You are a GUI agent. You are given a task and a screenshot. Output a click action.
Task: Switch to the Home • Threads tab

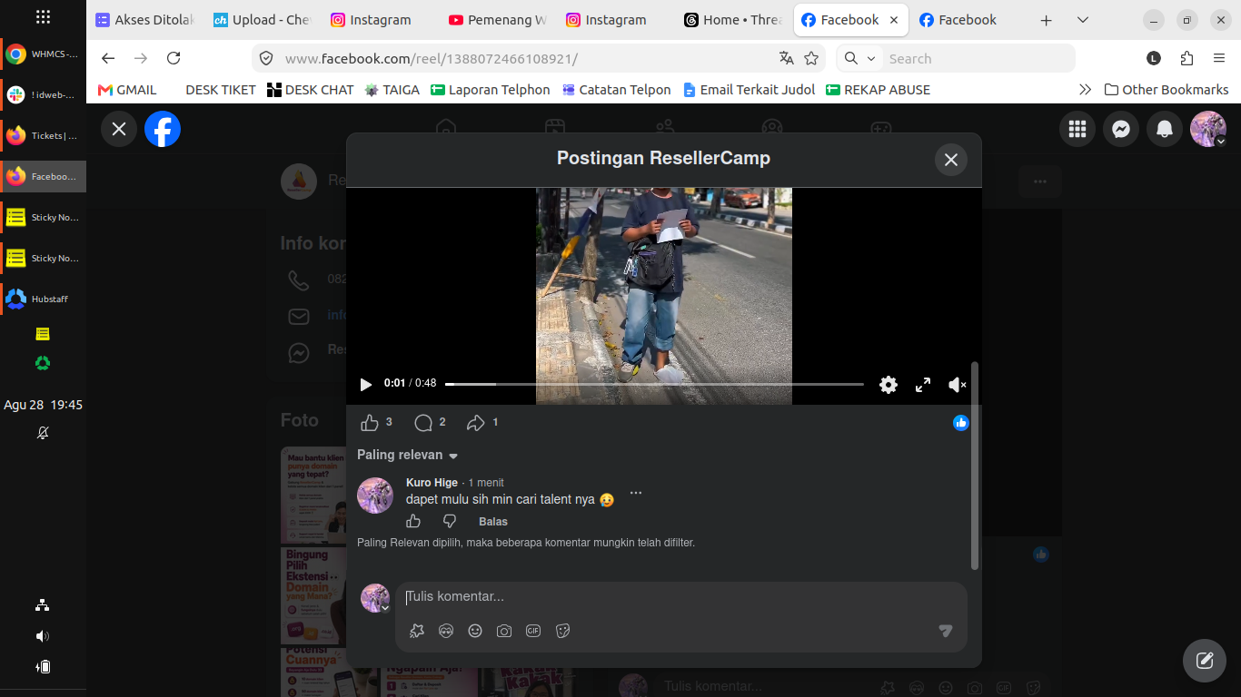[733, 20]
